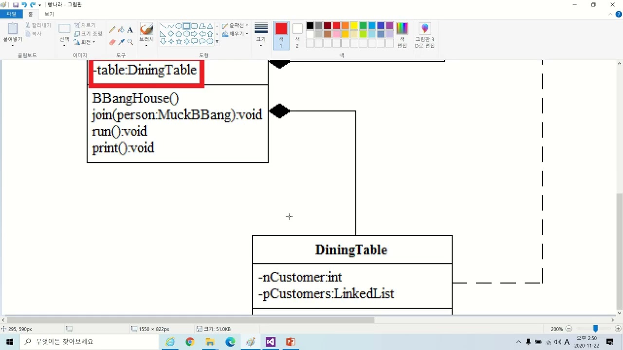This screenshot has height=350, width=623.
Task: Open Customize Quick Access Toolbar dropdown
Action: click(40, 5)
